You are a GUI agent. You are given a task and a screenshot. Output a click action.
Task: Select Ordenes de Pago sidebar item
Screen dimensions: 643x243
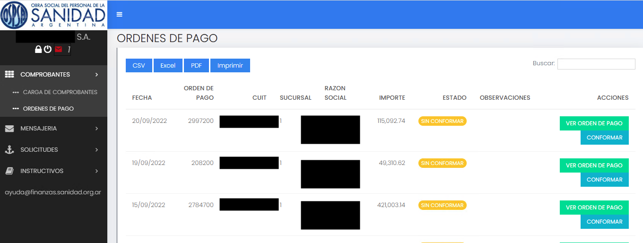coord(48,109)
